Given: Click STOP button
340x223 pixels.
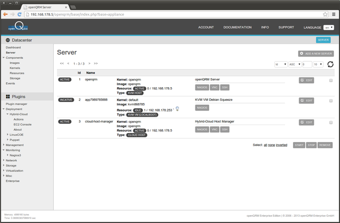Looking at the screenshot, I should tap(311, 145).
